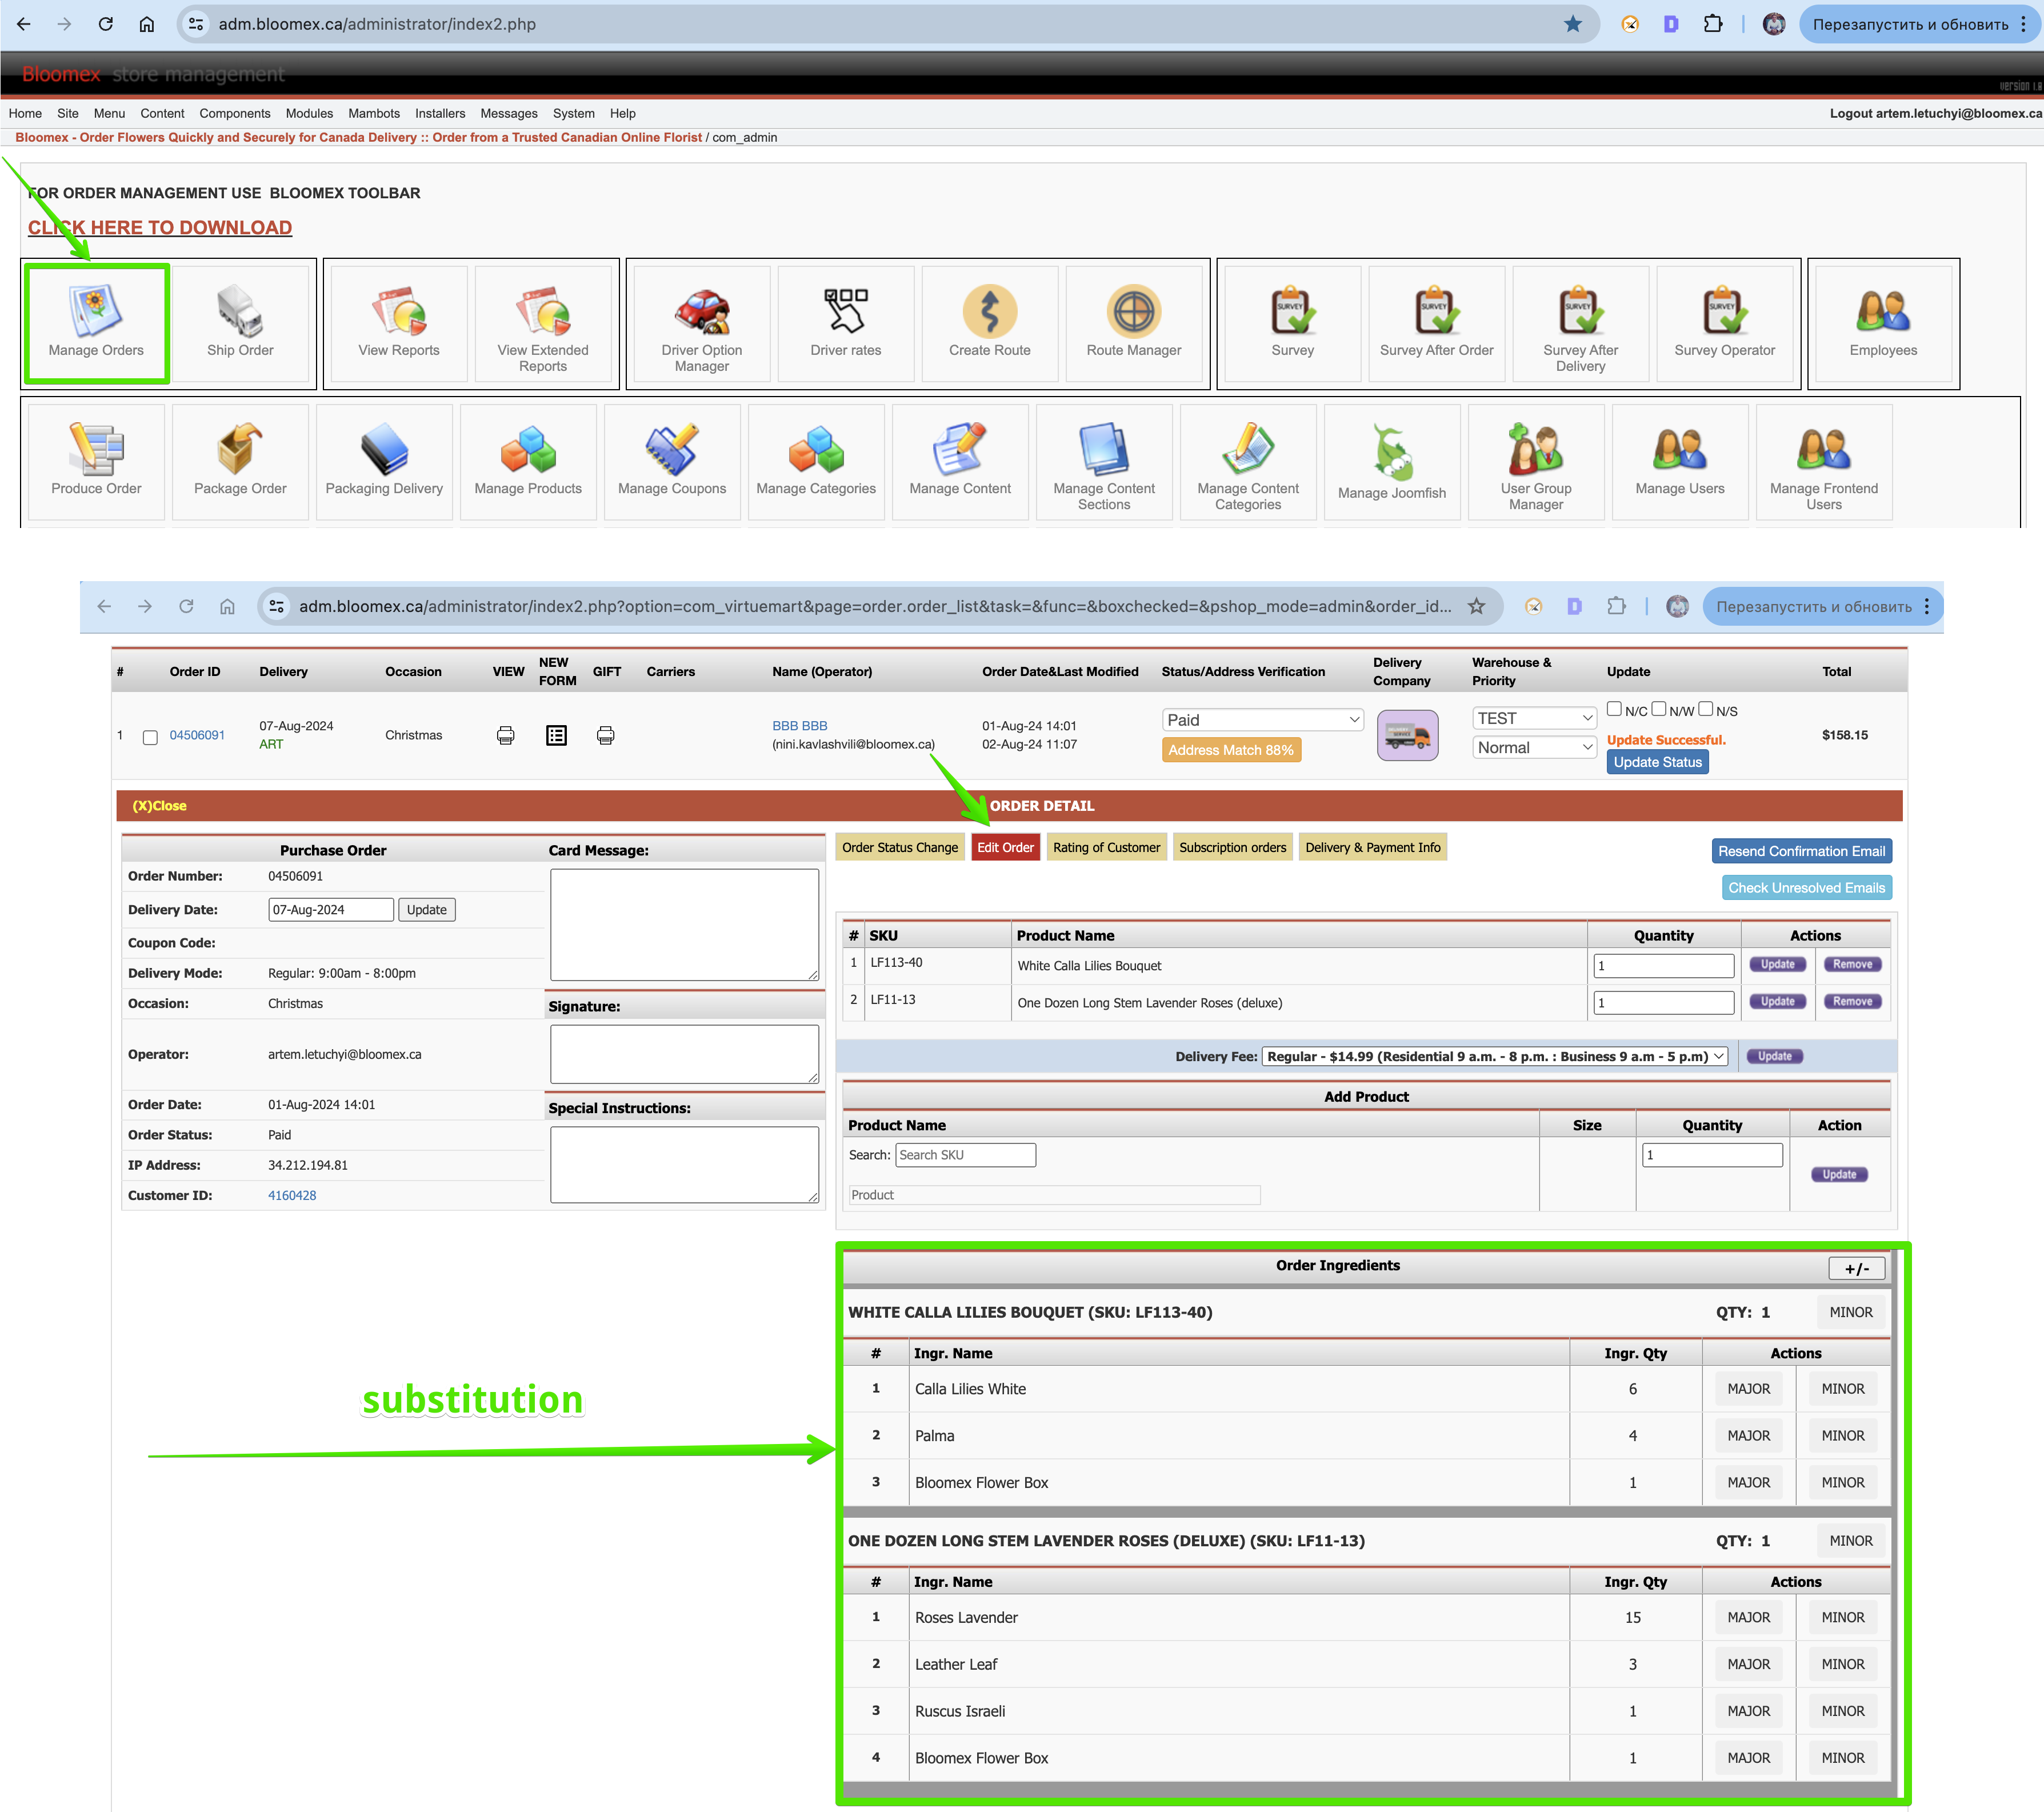The image size is (2044, 1812).
Task: Click the NEW FORM list icon in order row
Action: [557, 735]
